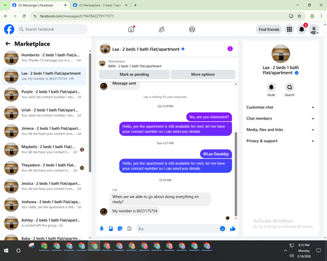This screenshot has width=327, height=261.
Task: Open the emoji picker in message box
Action: coord(222,228)
